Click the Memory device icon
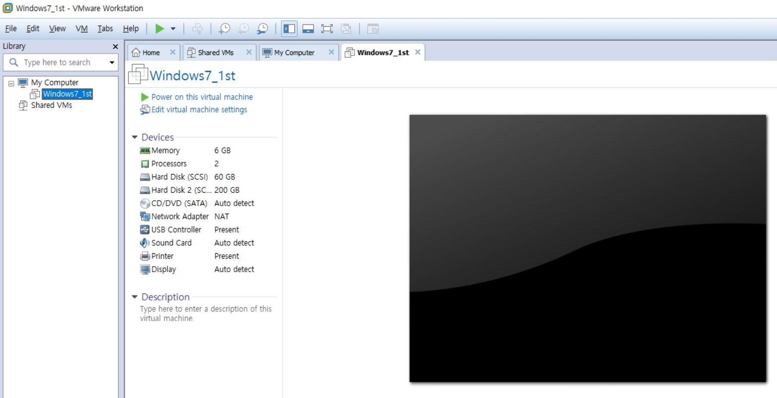The width and height of the screenshot is (777, 398). click(145, 151)
